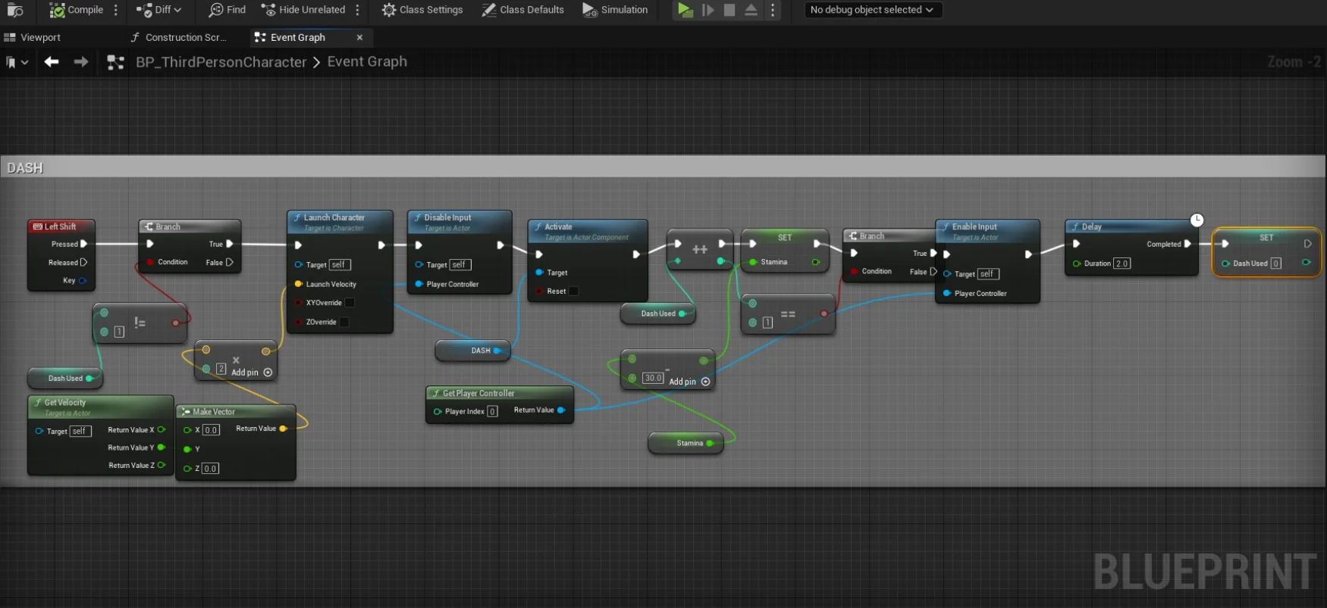Navigate forward in graph history
Screen dimensions: 1327x608
[81, 62]
